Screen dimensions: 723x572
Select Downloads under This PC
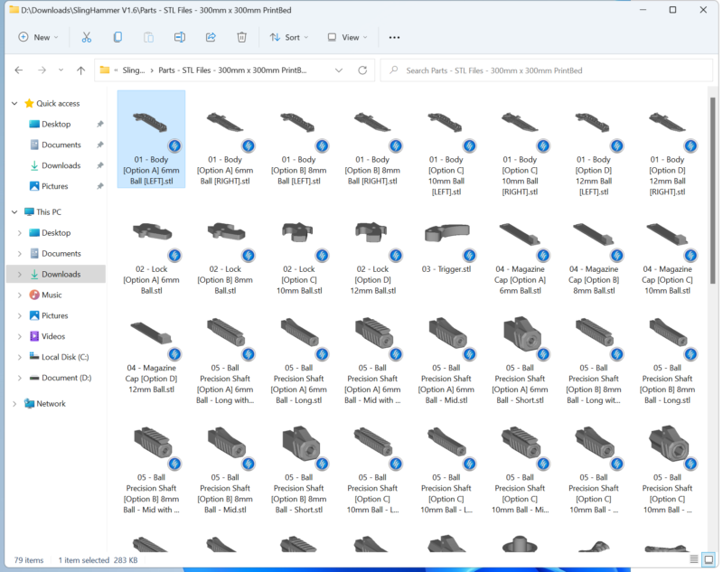tap(56, 274)
